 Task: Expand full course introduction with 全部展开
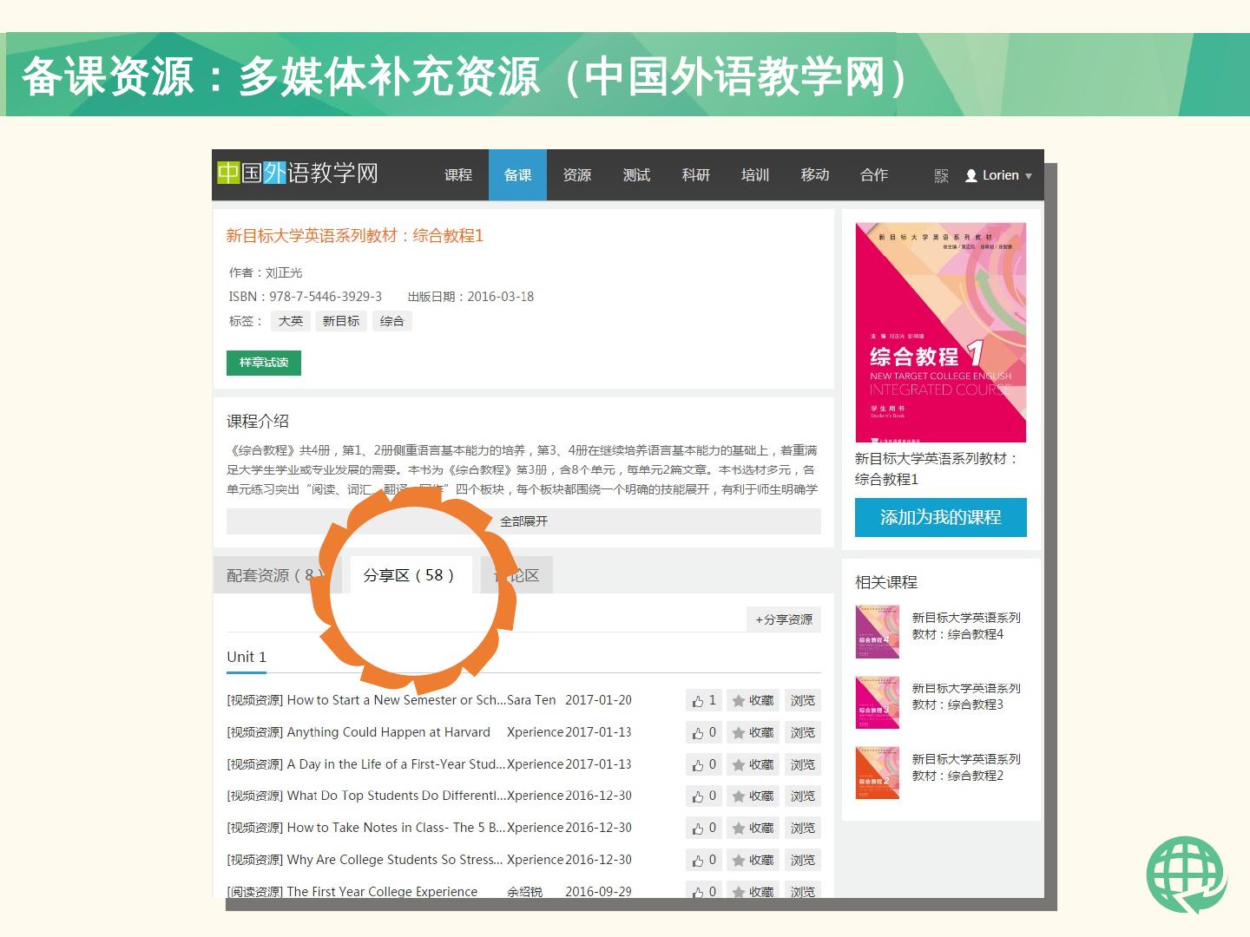coord(523,521)
